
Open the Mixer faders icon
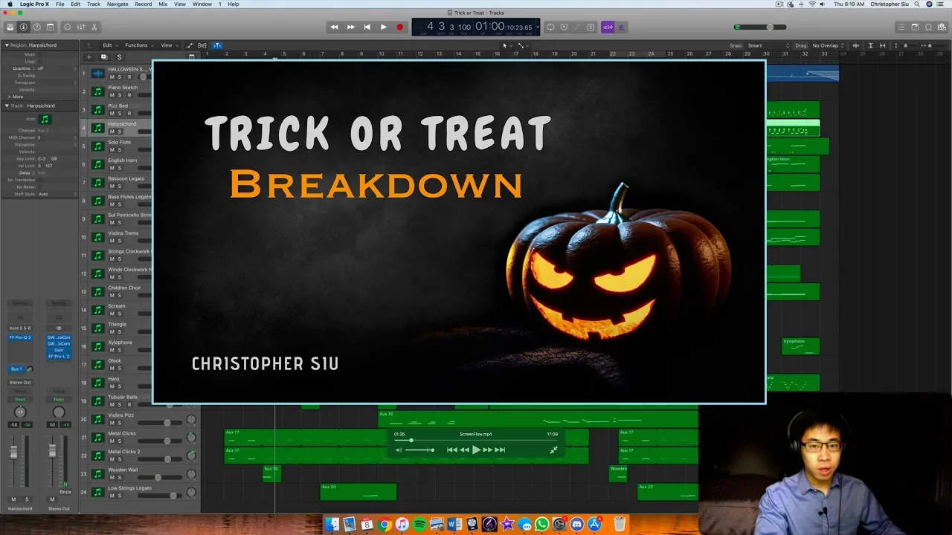(x=80, y=27)
